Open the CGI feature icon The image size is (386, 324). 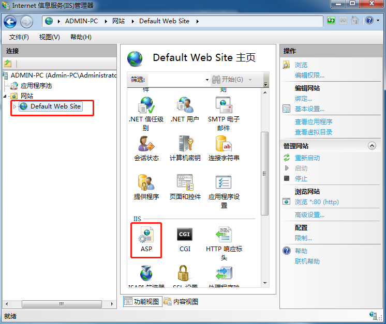pyautogui.click(x=185, y=239)
